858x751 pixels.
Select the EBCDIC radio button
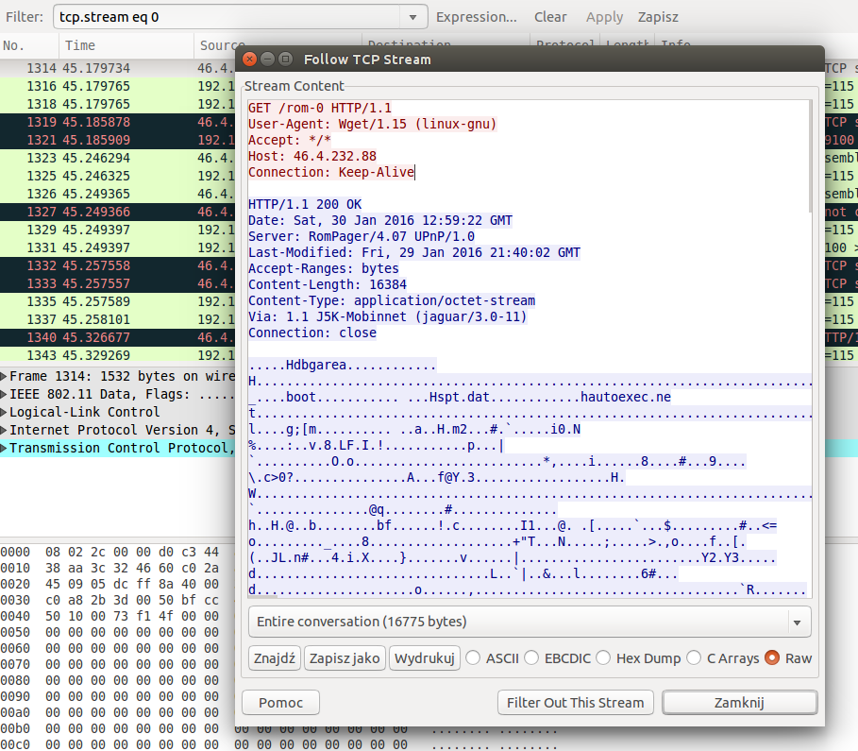pos(531,657)
